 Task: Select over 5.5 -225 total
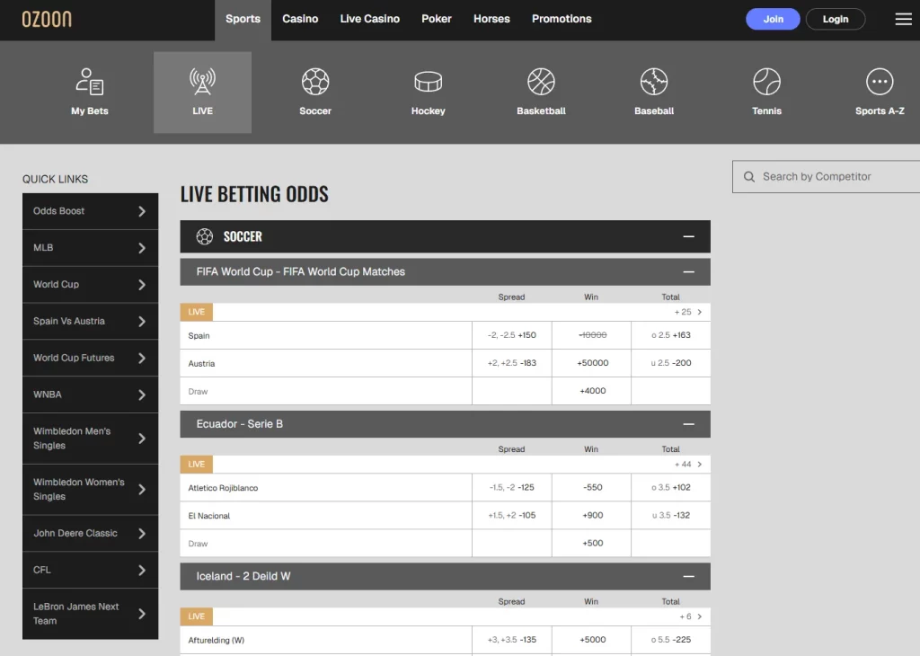tap(671, 640)
